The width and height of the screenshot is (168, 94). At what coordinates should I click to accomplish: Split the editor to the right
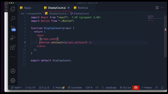(x=157, y=8)
